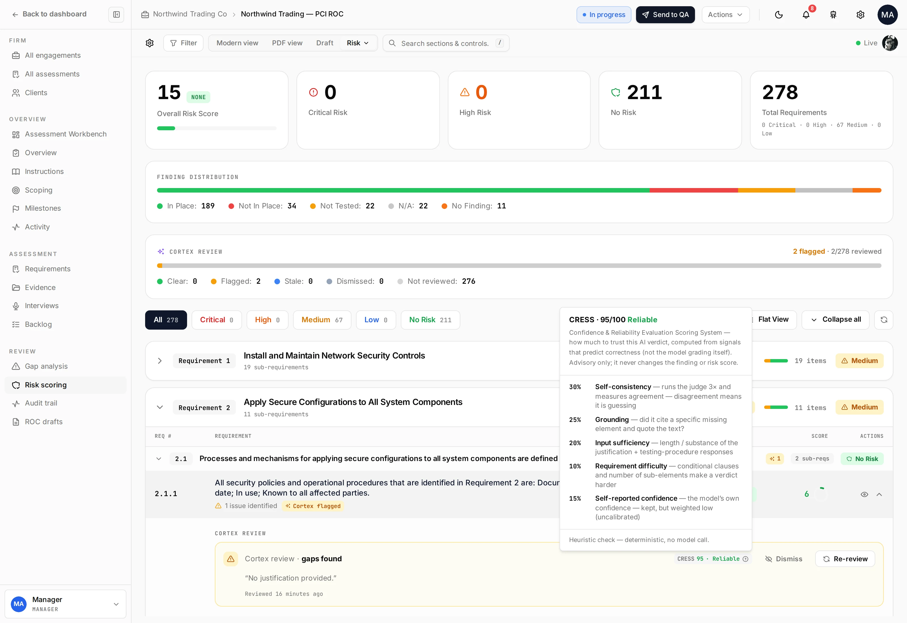Click the live collaborator avatar photo
This screenshot has width=907, height=623.
889,43
